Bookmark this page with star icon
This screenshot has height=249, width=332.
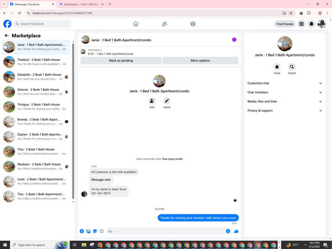click(291, 13)
